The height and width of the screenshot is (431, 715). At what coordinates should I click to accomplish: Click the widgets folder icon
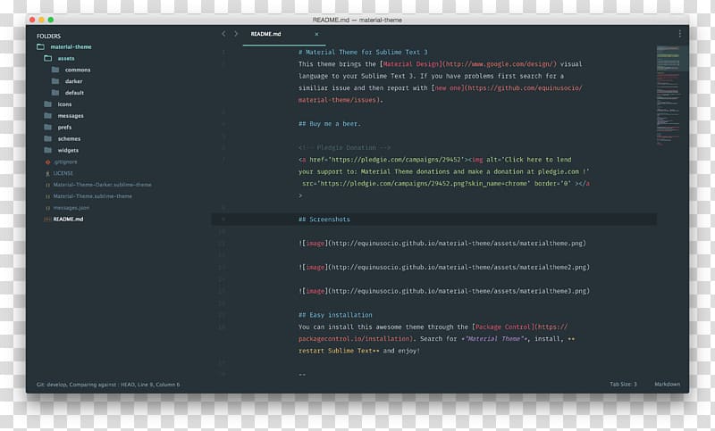click(x=48, y=150)
